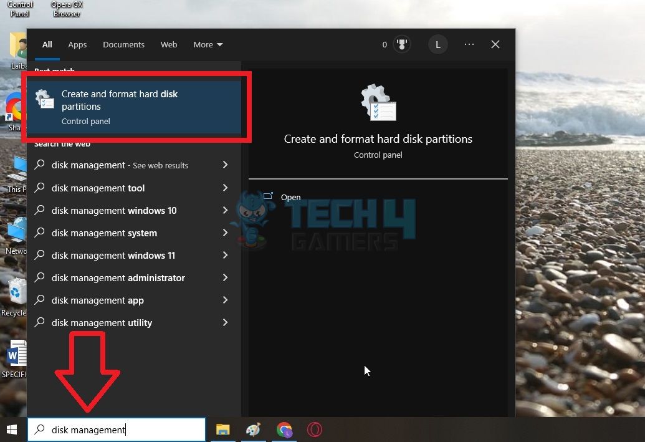Image resolution: width=645 pixels, height=442 pixels.
Task: Switch to the Documents search tab
Action: (123, 45)
